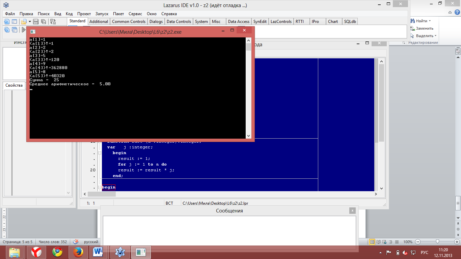Click the file path in editor status bar
Screen dimensions: 461x259
[215, 203]
